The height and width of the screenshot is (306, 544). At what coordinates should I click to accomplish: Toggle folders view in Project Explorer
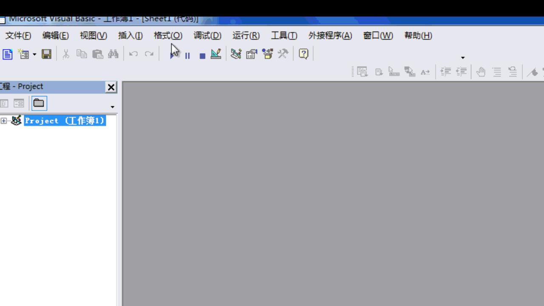coord(39,103)
